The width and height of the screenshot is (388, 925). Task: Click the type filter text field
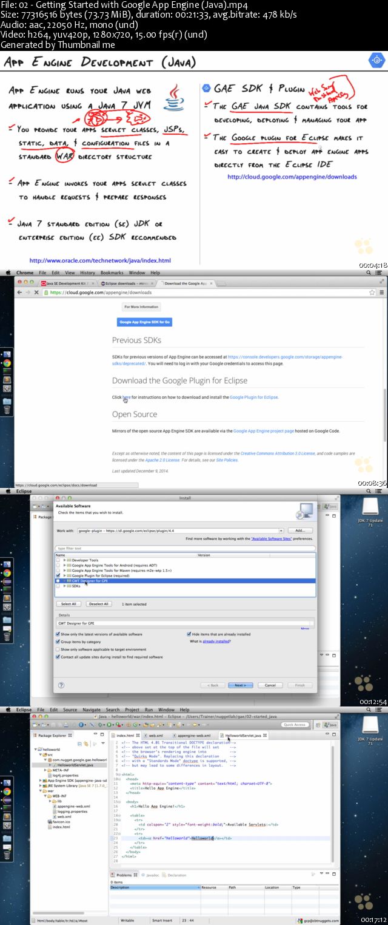[186, 548]
